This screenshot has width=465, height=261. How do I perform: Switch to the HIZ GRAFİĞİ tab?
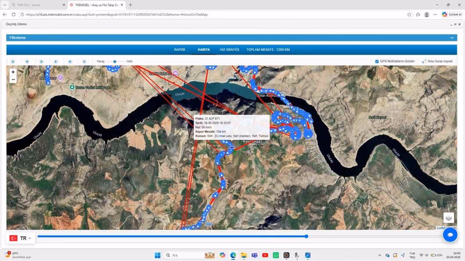click(229, 50)
